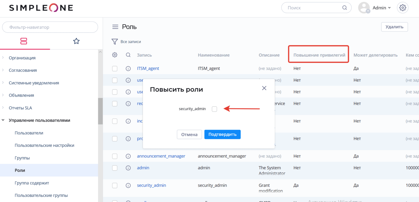Open the info icon for the security_admin row
This screenshot has width=419, height=202.
128,185
